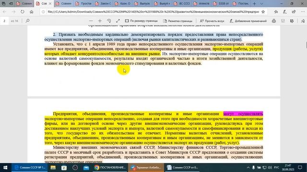Add this page to favorites star
The image size is (307, 172).
point(263,12)
